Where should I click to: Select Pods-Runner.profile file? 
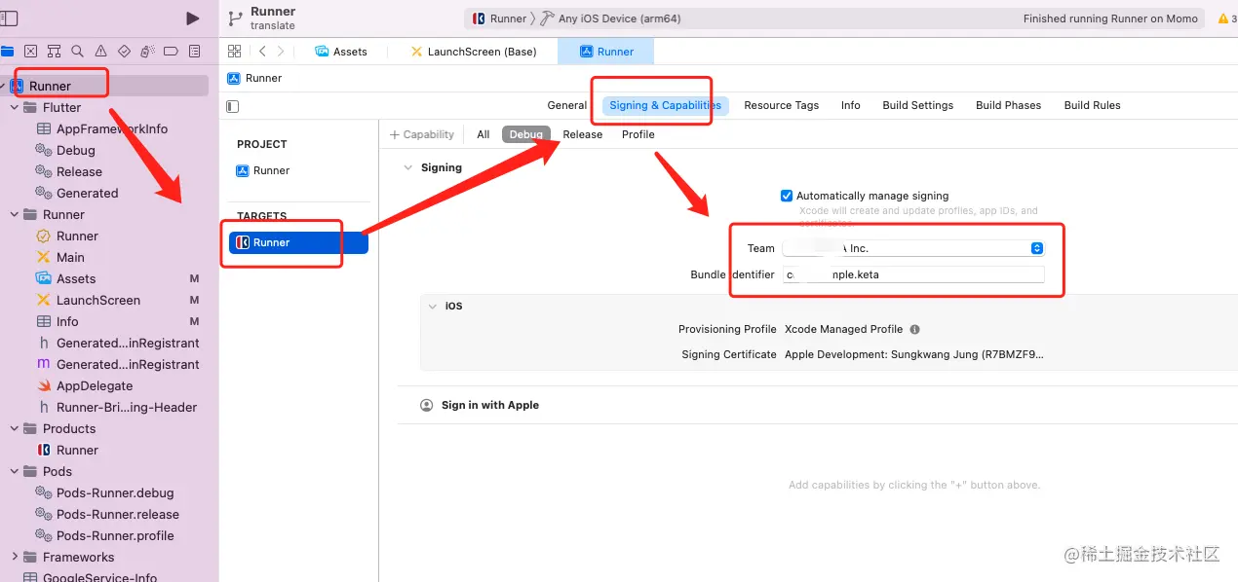pyautogui.click(x=116, y=535)
